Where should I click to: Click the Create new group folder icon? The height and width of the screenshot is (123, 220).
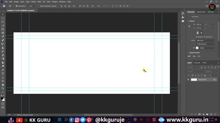[x=207, y=114]
